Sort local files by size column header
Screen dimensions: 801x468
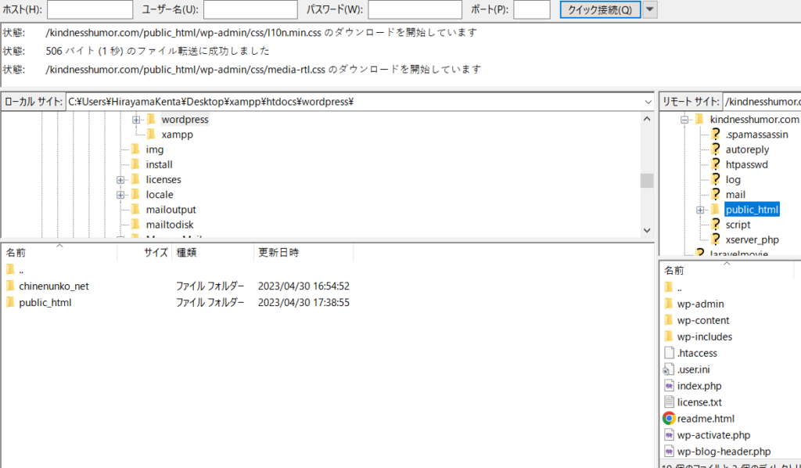[x=145, y=253]
